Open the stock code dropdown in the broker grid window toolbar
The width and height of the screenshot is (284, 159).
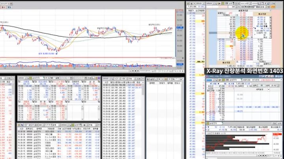26,78
